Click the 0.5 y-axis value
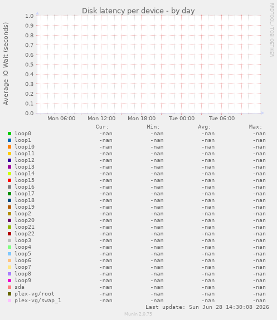 [x=30, y=65]
